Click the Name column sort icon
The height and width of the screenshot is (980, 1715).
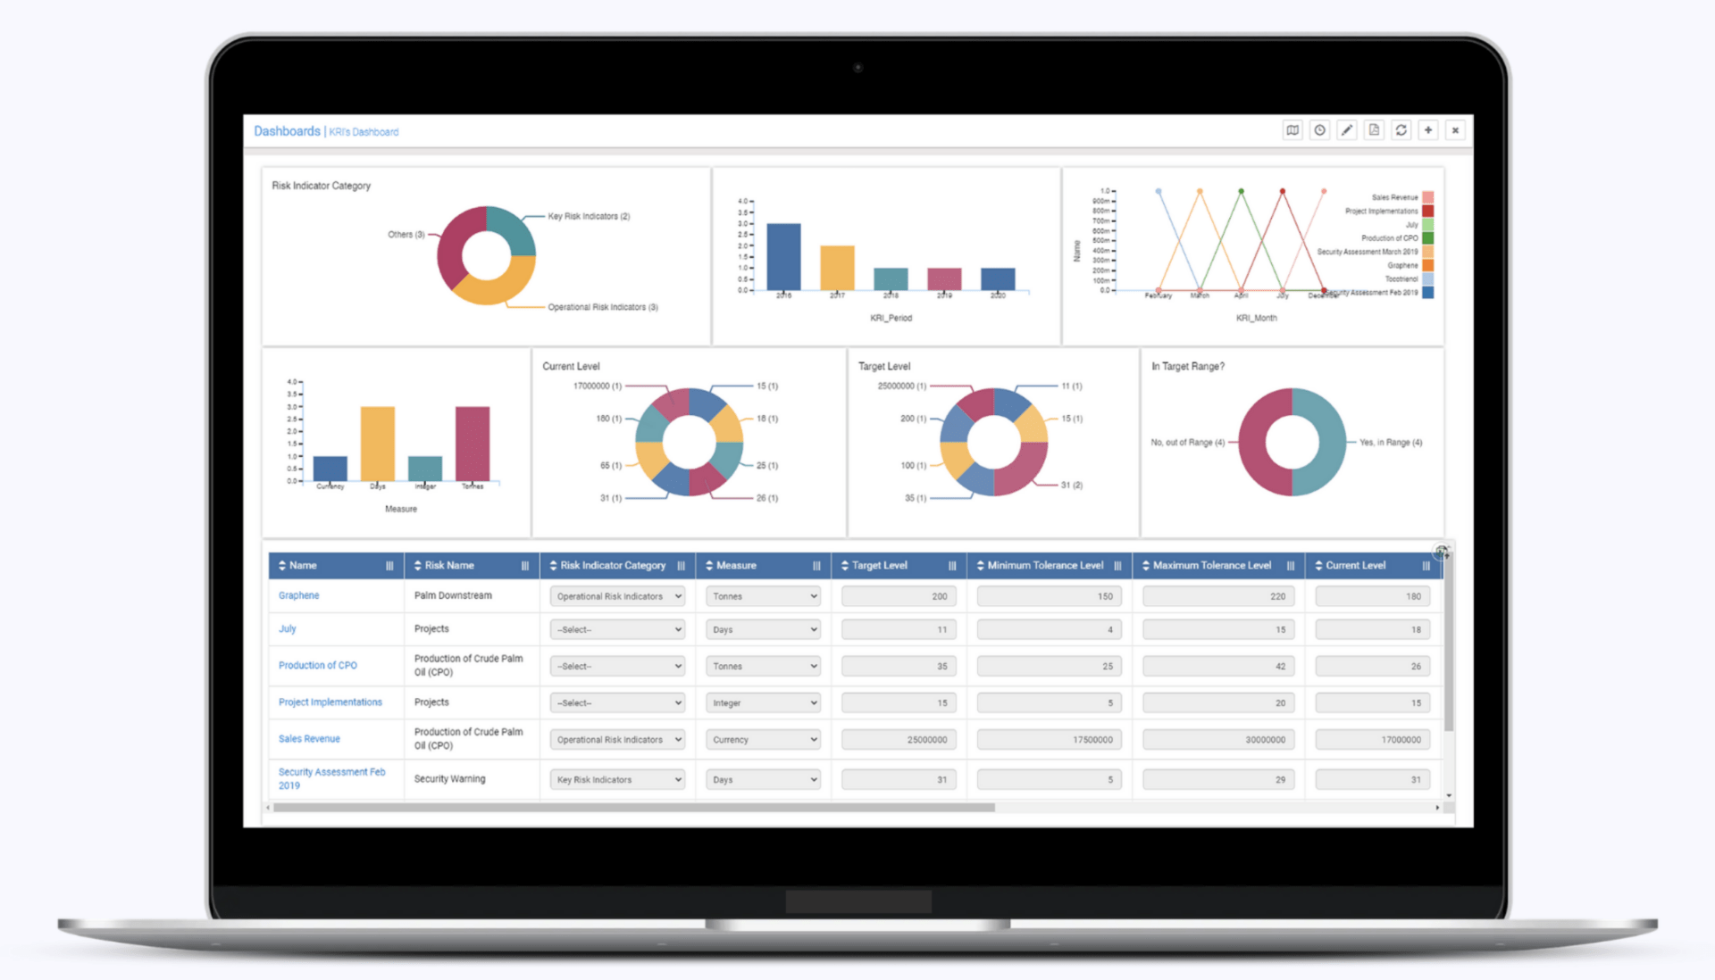[x=280, y=567]
